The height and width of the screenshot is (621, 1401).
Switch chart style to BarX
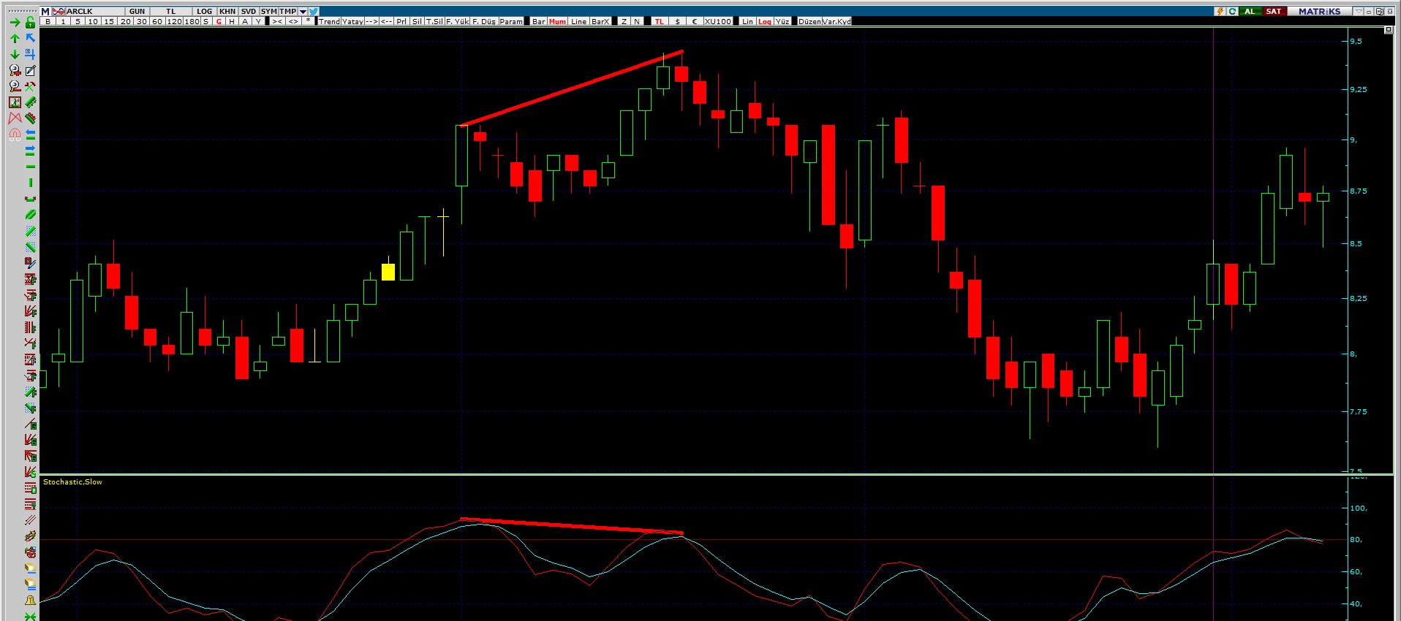tap(600, 21)
